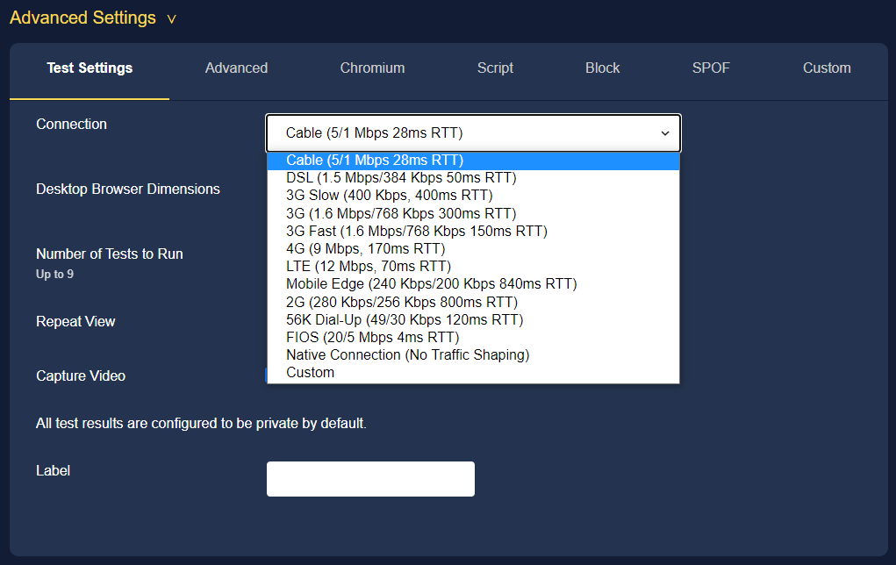Choose Cable 5/1 Mbps option in list
Viewport: 896px width, 565px height.
tap(375, 160)
